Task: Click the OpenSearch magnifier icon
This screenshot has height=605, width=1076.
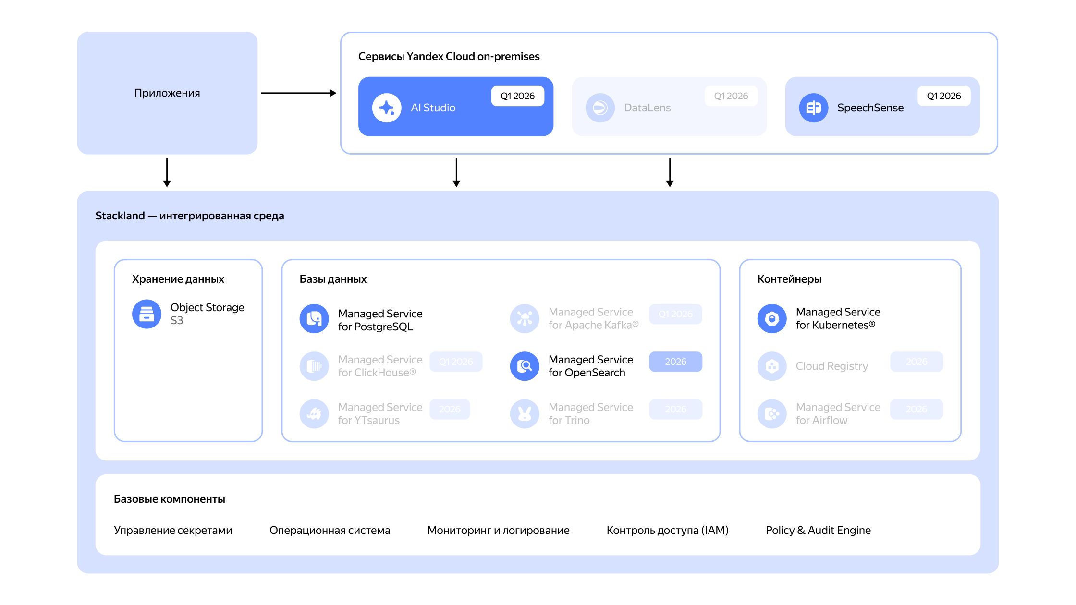Action: click(525, 366)
